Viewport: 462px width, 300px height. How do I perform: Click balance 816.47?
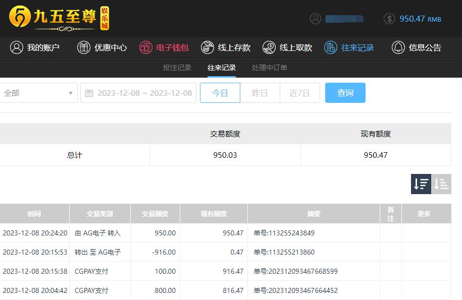coord(233,290)
